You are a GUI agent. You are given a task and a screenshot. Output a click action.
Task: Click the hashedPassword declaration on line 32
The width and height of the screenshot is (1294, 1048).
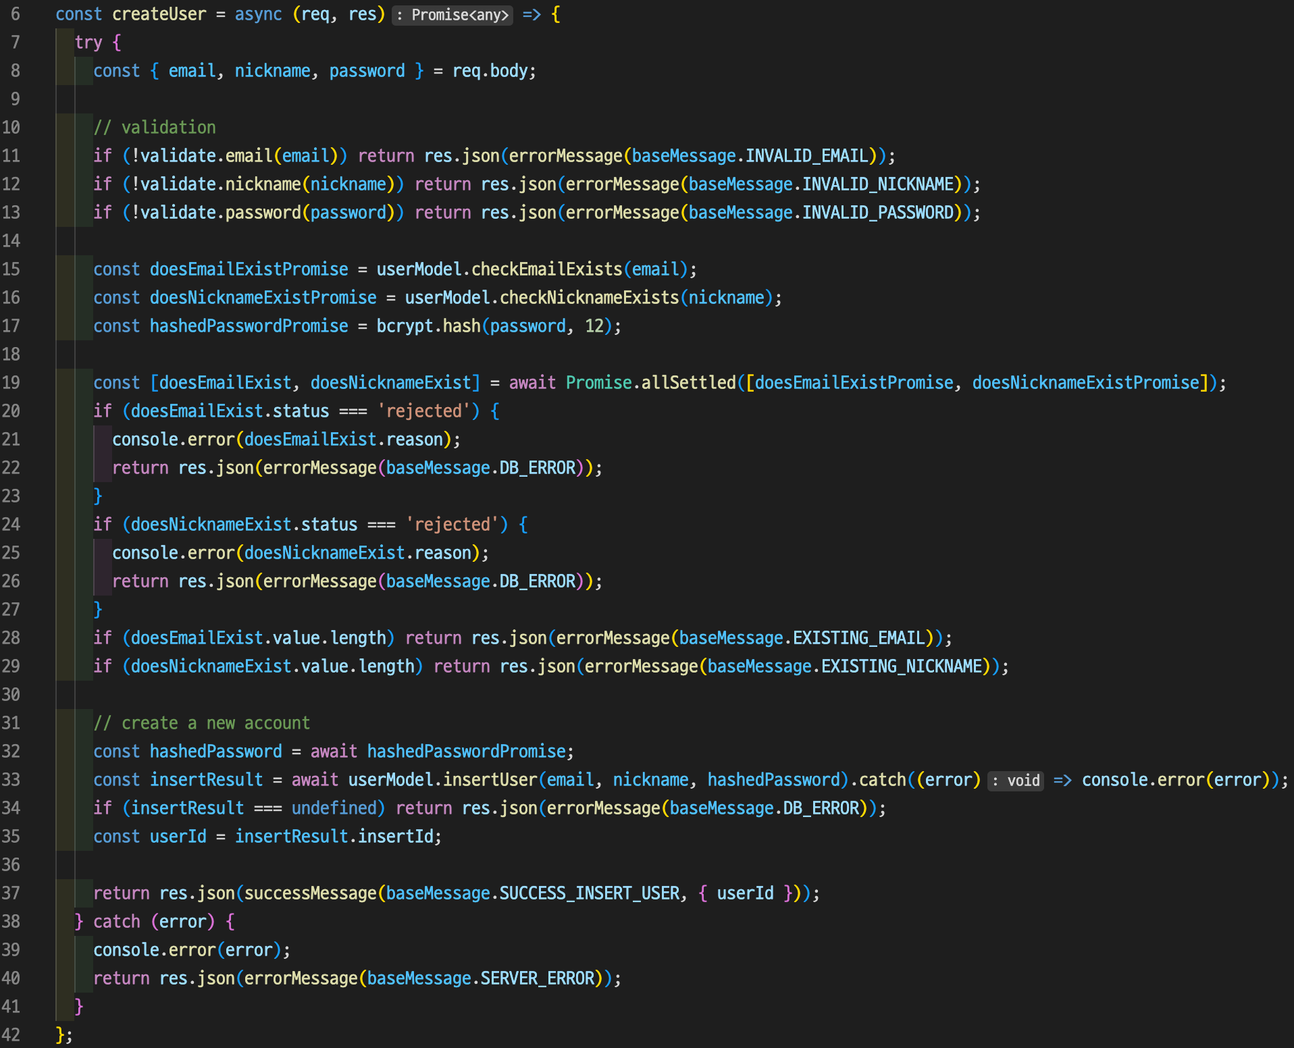(x=215, y=752)
